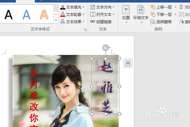Expand the WordArt styles gallery more button
Image resolution: width=190 pixels, height=127 pixels.
(x=56, y=20)
